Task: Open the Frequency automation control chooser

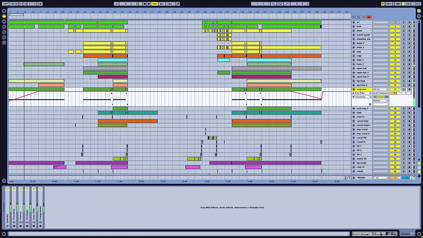Action: [x=362, y=97]
